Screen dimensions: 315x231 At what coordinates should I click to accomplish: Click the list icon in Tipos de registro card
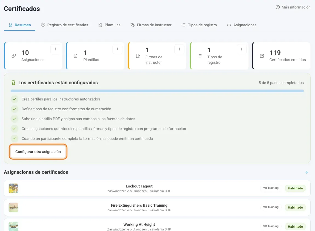(x=200, y=56)
